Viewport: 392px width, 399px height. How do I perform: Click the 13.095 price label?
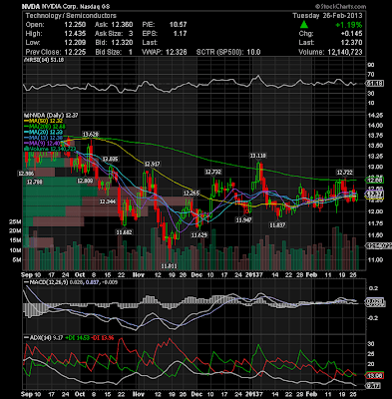(110, 159)
